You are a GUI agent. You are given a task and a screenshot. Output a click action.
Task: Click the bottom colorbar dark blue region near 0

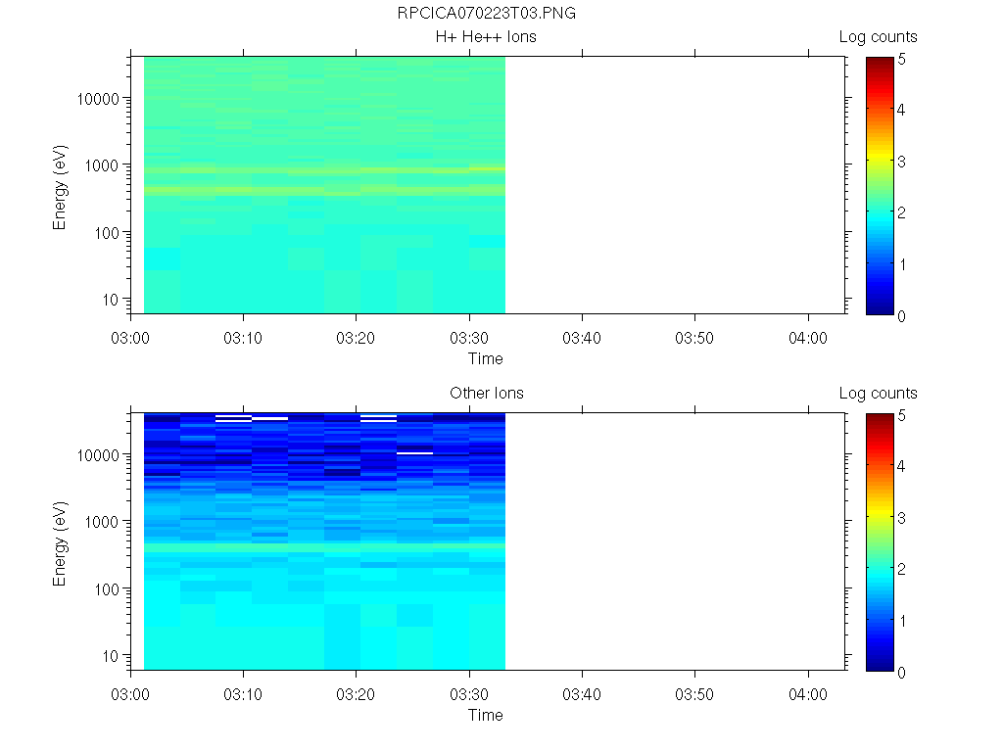click(880, 663)
